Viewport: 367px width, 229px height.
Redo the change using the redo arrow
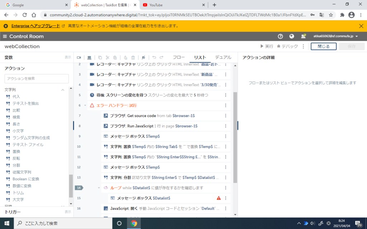point(162,57)
